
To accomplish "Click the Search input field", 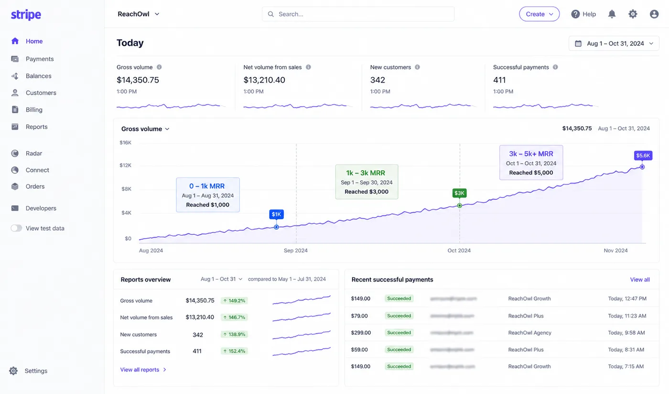I will (x=358, y=14).
